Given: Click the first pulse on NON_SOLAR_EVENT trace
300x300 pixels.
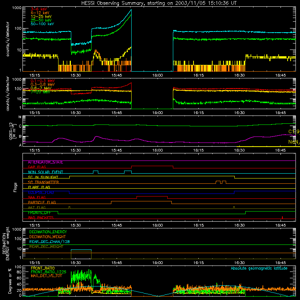Looking at the screenshot, I should [96, 172].
